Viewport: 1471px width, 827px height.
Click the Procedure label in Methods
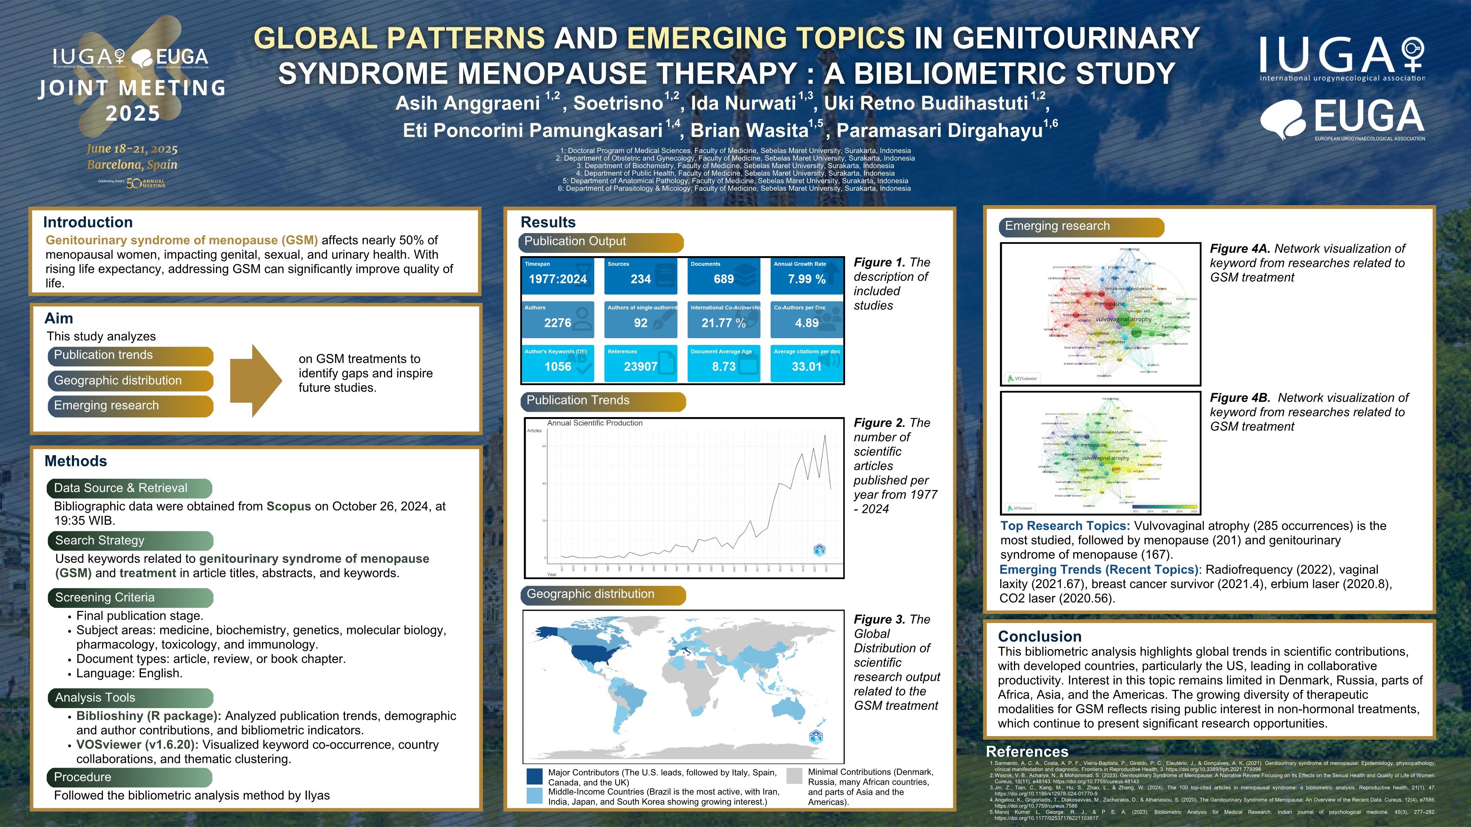129,777
